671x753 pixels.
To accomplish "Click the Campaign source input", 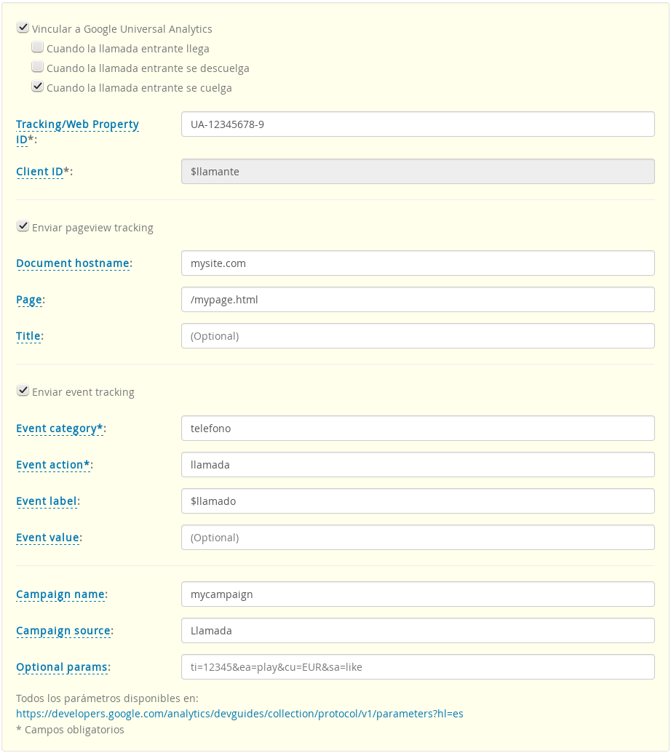I will pyautogui.click(x=418, y=631).
